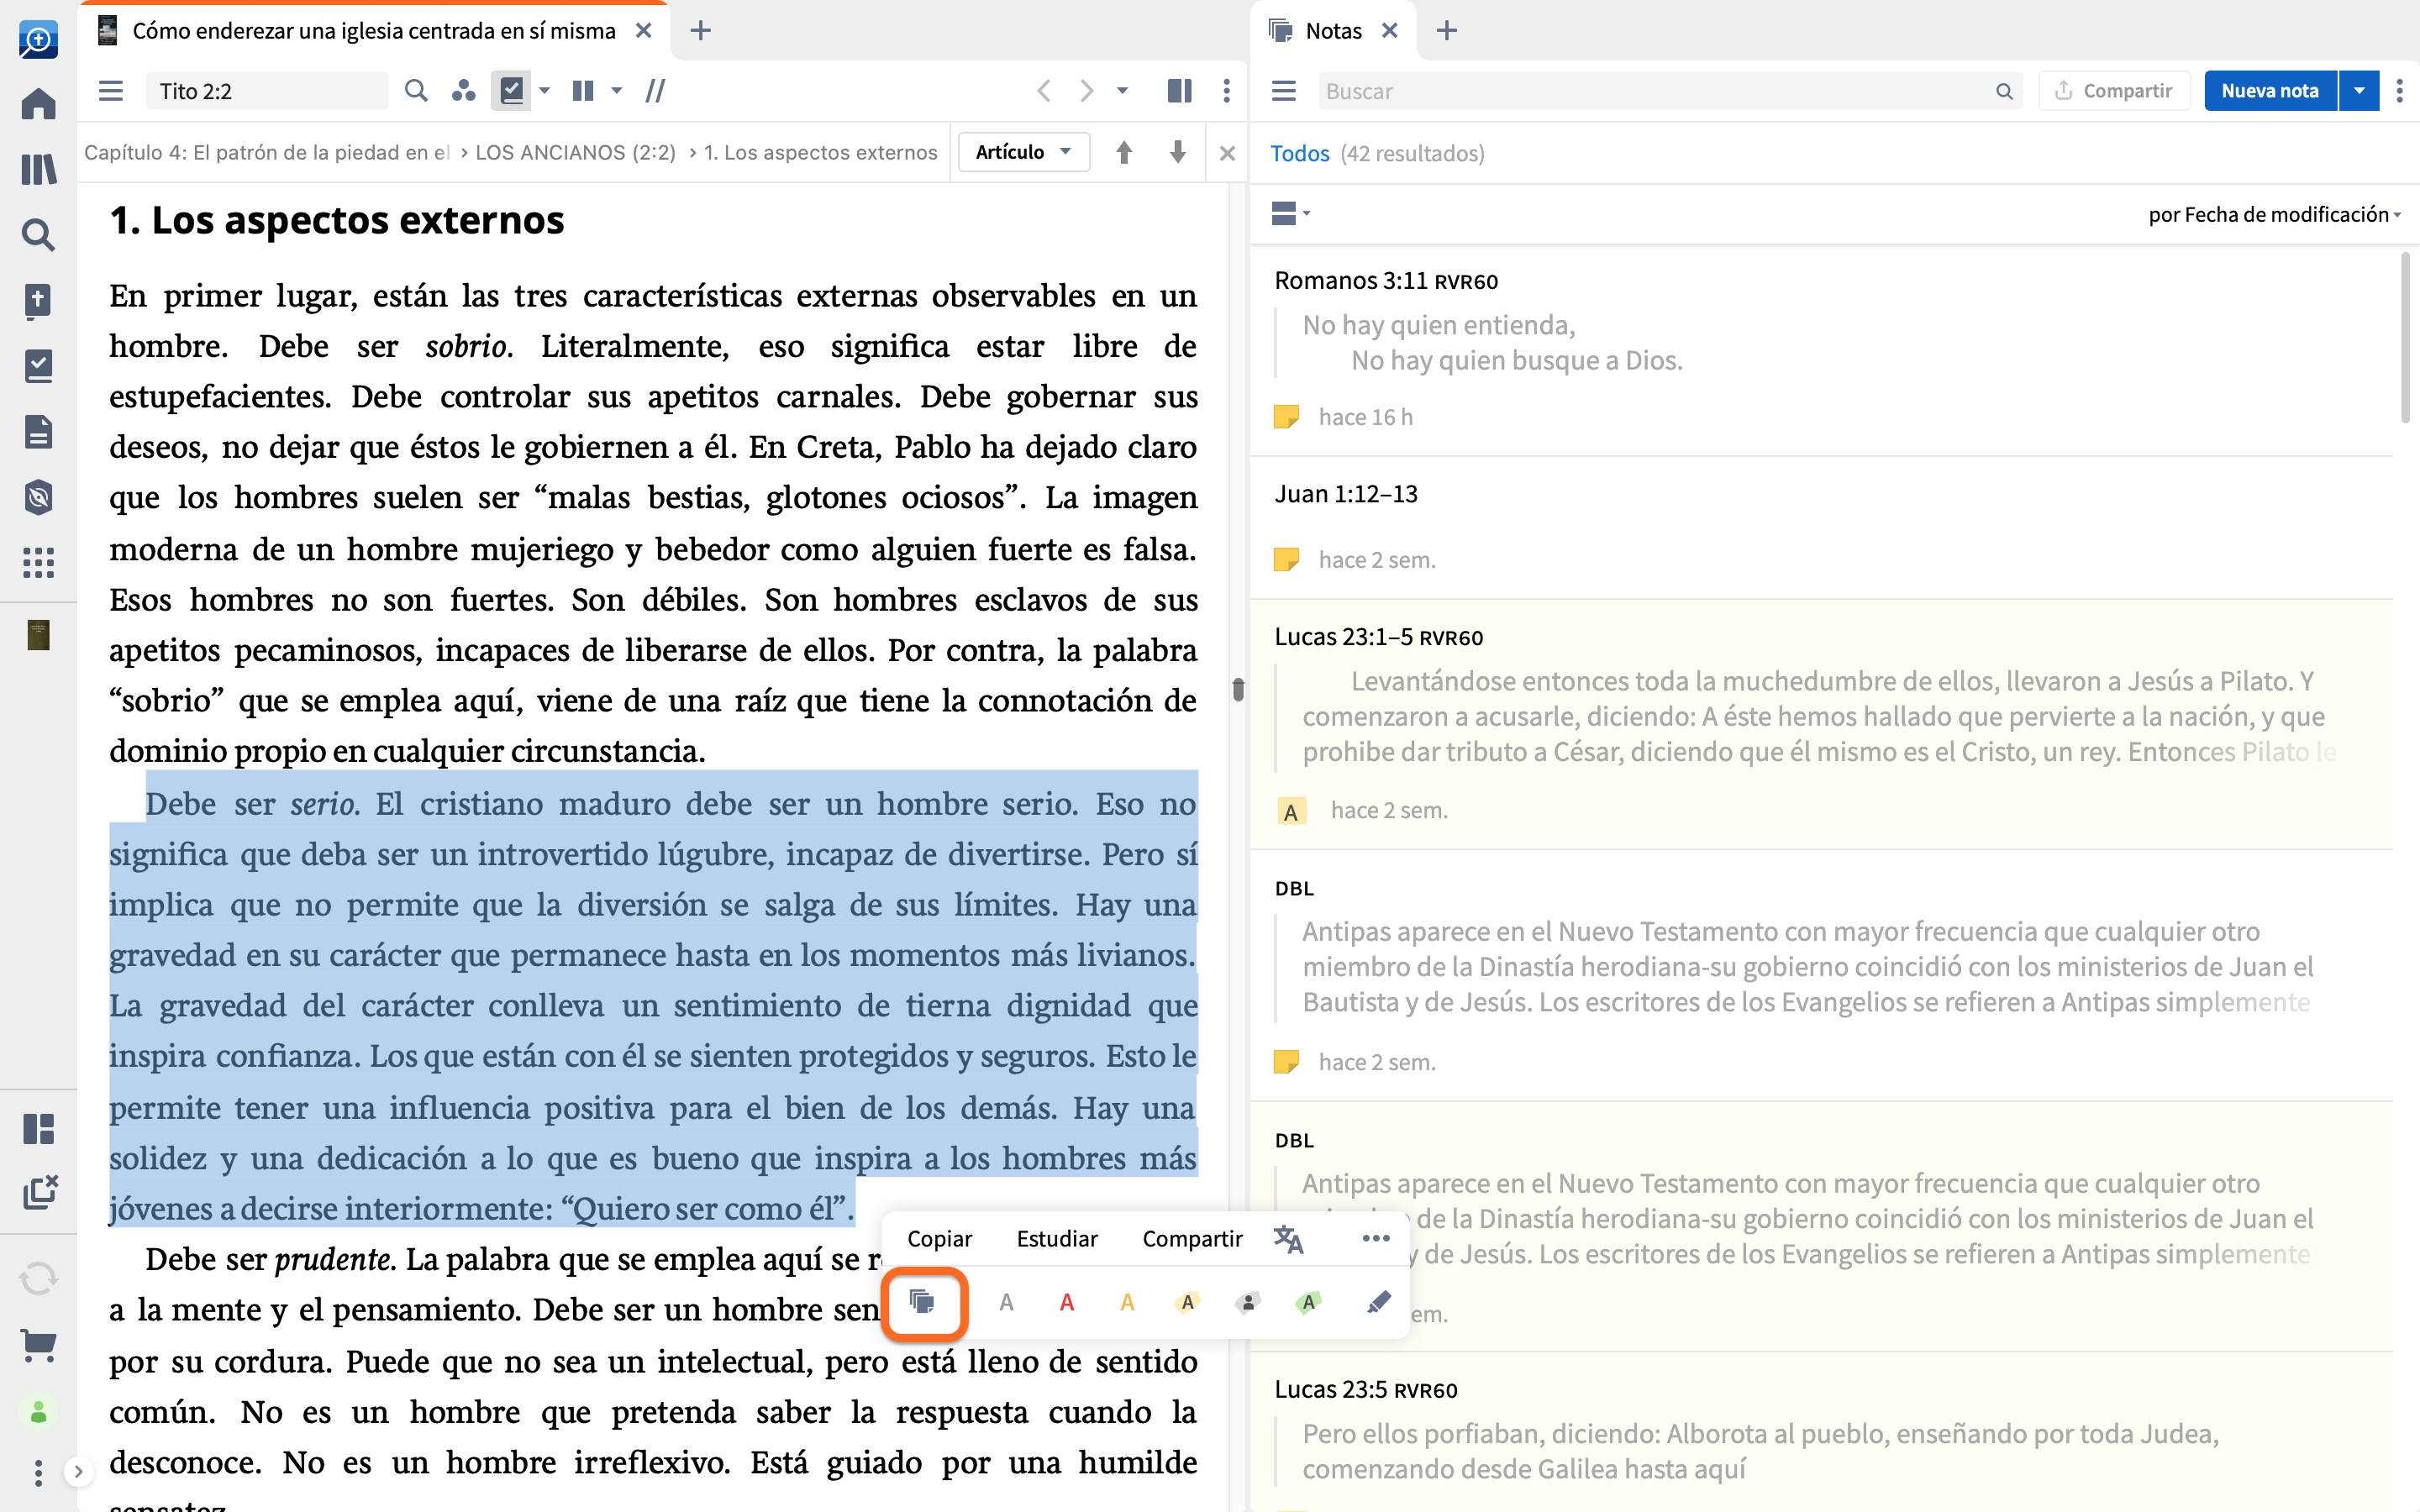The height and width of the screenshot is (1512, 2420).
Task: Select Copiar in the selection menu
Action: [x=939, y=1238]
